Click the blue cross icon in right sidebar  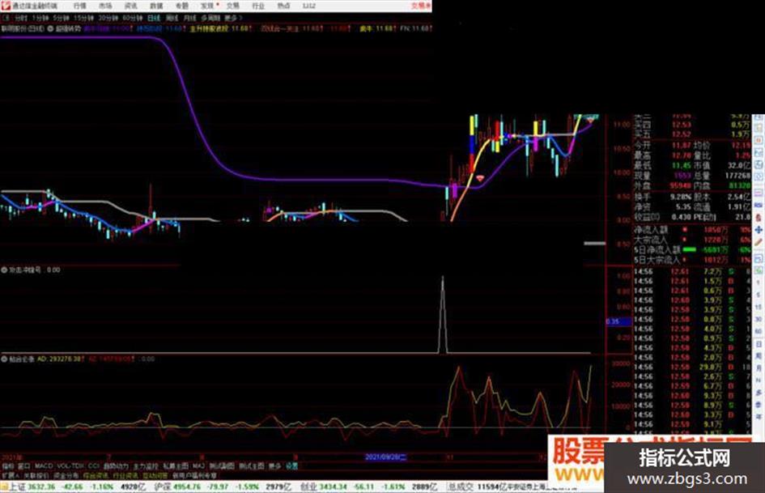(x=759, y=229)
